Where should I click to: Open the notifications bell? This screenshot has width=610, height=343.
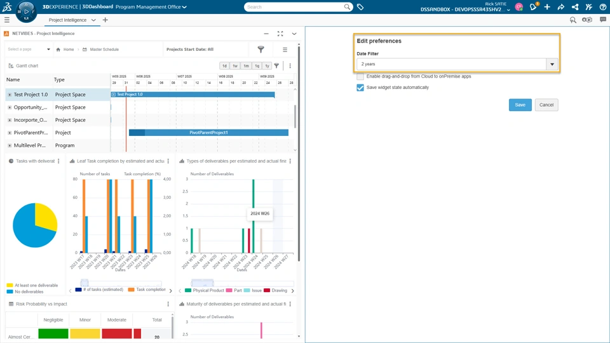pyautogui.click(x=533, y=6)
